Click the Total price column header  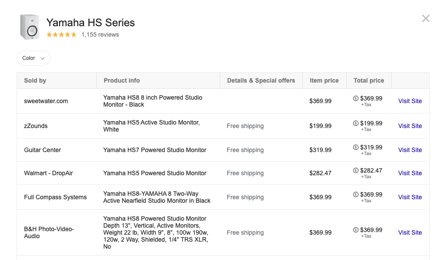click(x=369, y=80)
